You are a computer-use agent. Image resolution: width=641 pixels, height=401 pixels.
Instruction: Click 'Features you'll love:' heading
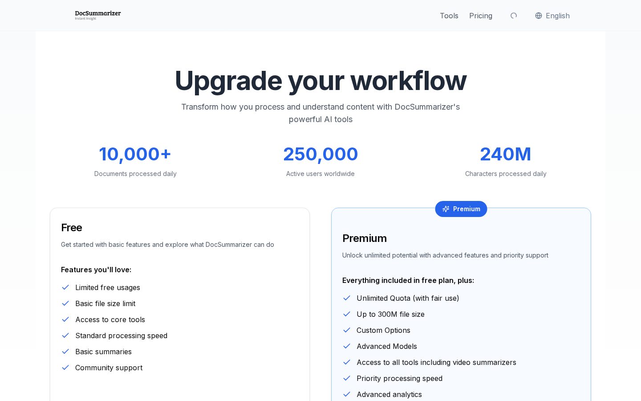click(96, 270)
